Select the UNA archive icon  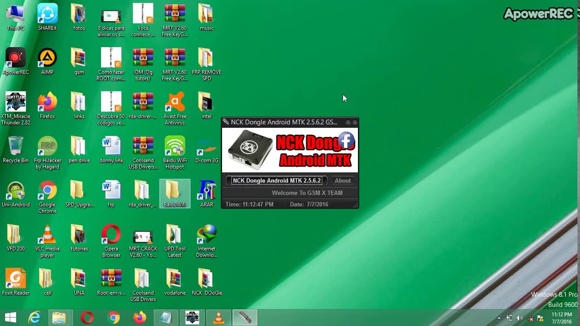coord(79,282)
